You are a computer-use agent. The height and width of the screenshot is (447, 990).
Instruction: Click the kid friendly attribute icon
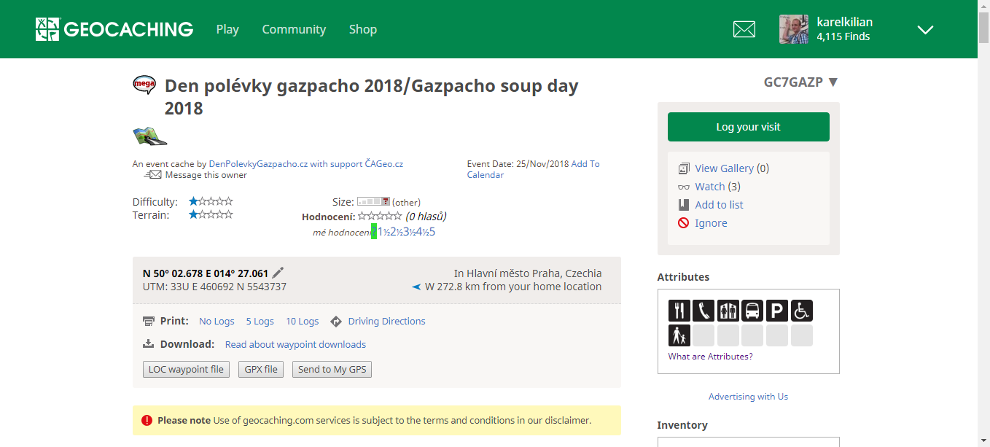679,335
